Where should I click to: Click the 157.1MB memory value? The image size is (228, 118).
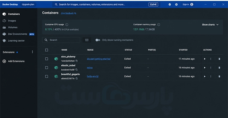coord(139,30)
